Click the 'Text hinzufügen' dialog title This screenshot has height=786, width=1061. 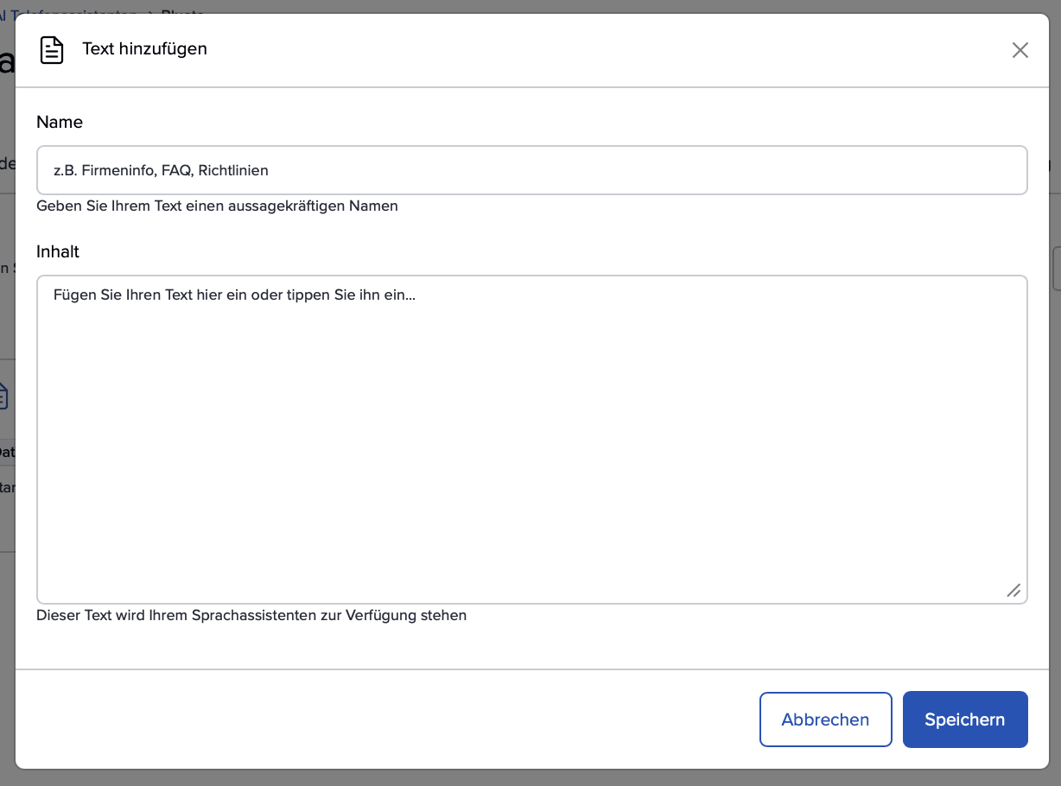145,48
